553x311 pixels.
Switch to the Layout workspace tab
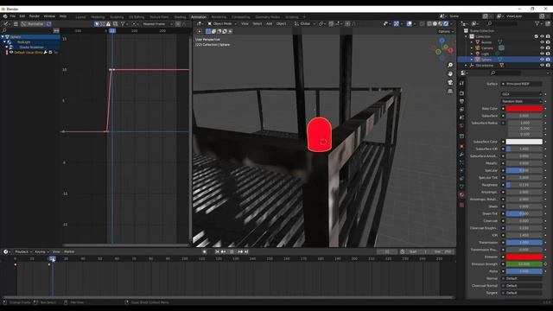[x=80, y=17]
